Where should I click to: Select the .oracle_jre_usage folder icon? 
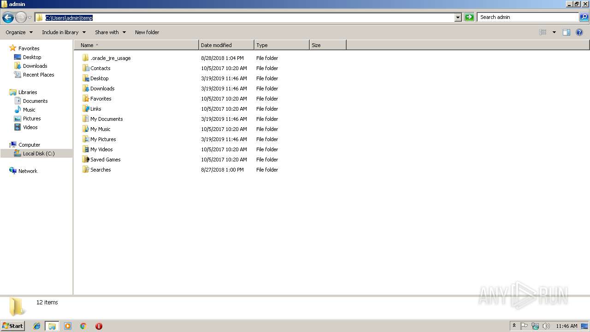click(x=85, y=58)
